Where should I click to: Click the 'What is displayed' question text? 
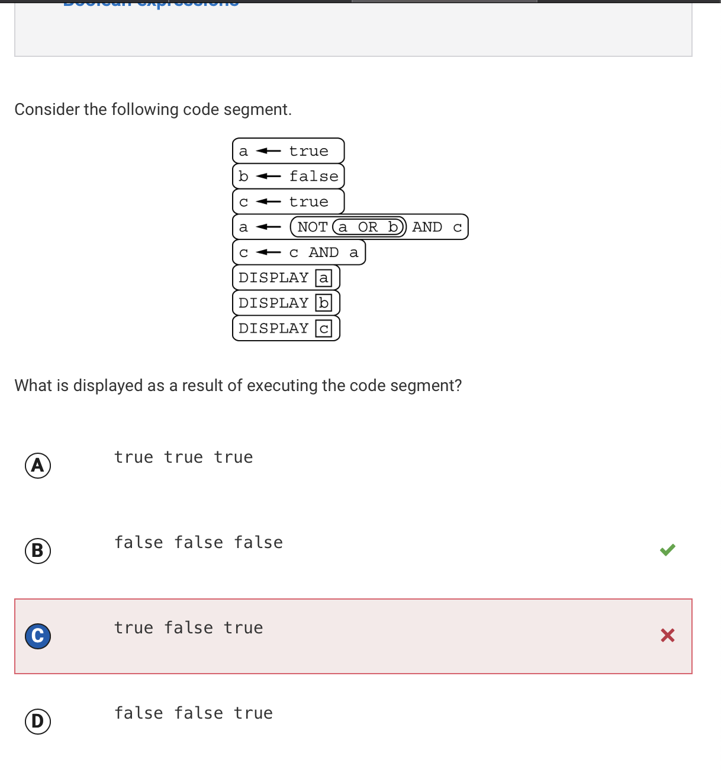point(238,386)
